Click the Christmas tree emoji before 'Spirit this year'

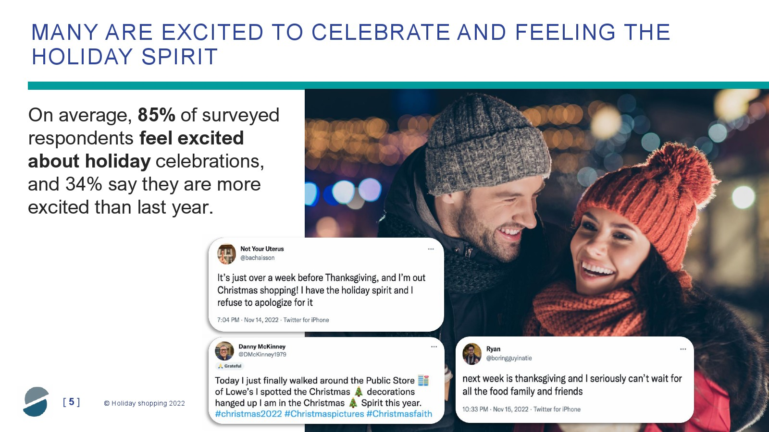tap(353, 403)
